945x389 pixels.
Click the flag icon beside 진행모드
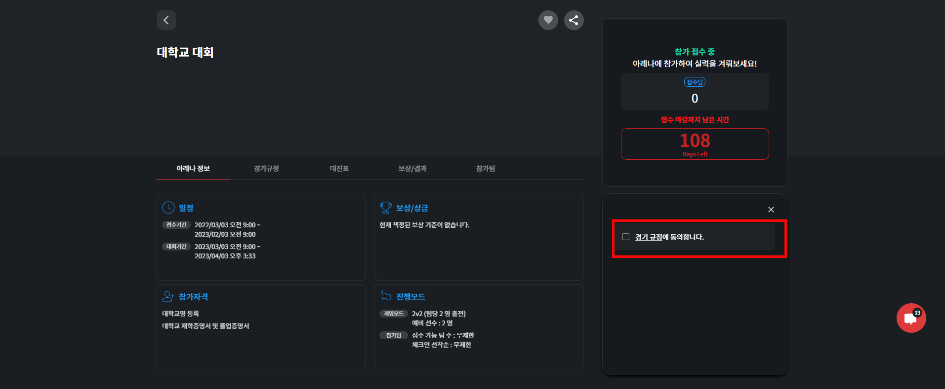coord(385,296)
